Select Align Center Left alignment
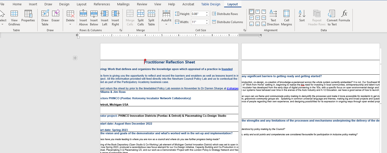 pos(252,18)
